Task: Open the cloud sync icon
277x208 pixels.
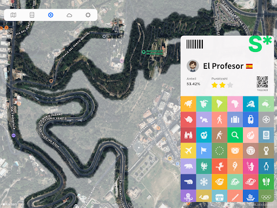Action: pyautogui.click(x=69, y=15)
